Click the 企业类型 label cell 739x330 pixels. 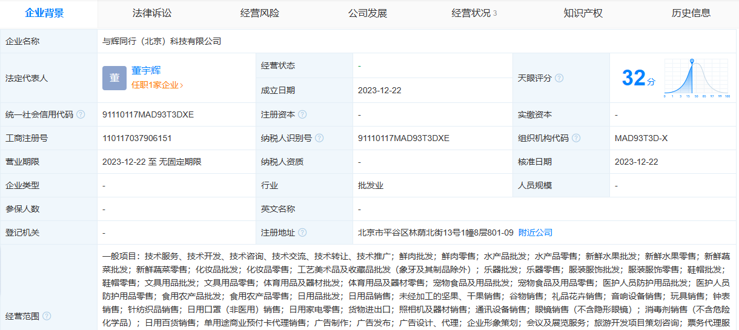48,185
